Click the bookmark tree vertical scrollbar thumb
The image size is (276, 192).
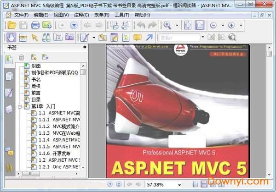pyautogui.click(x=83, y=72)
